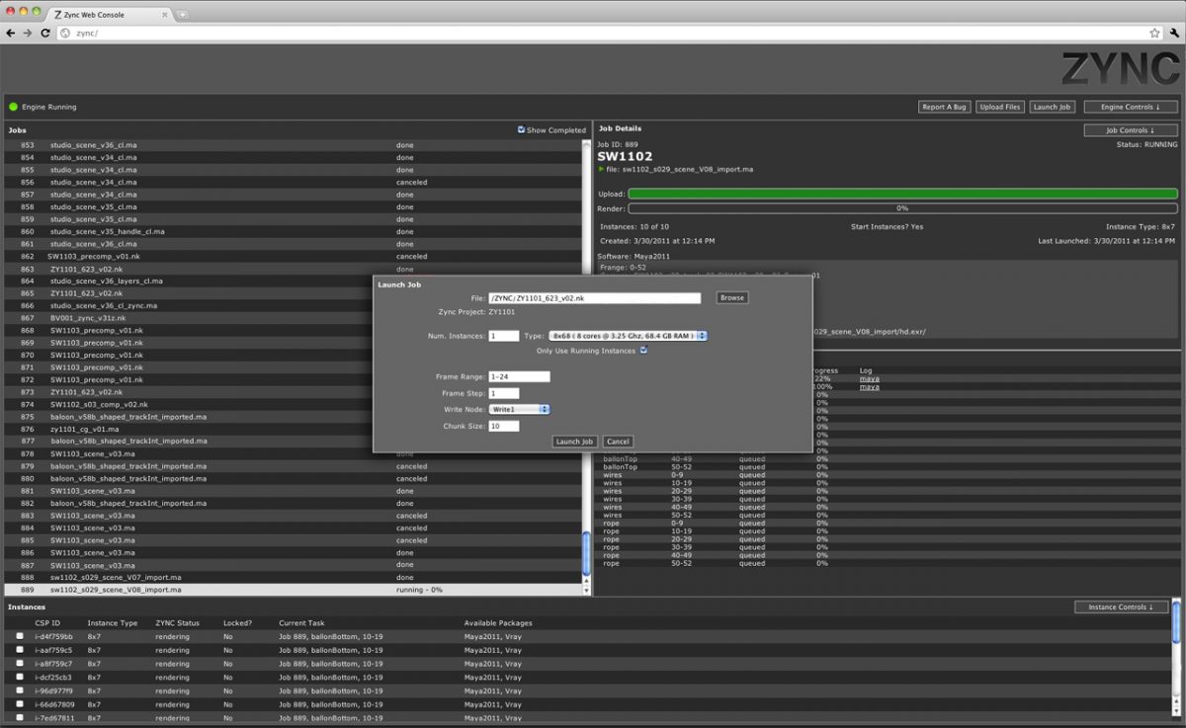Click the browser refresh icon
1186x728 pixels.
coord(46,32)
